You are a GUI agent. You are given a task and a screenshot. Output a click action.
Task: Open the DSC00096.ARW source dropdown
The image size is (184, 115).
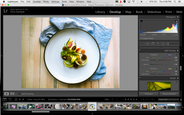(75, 100)
